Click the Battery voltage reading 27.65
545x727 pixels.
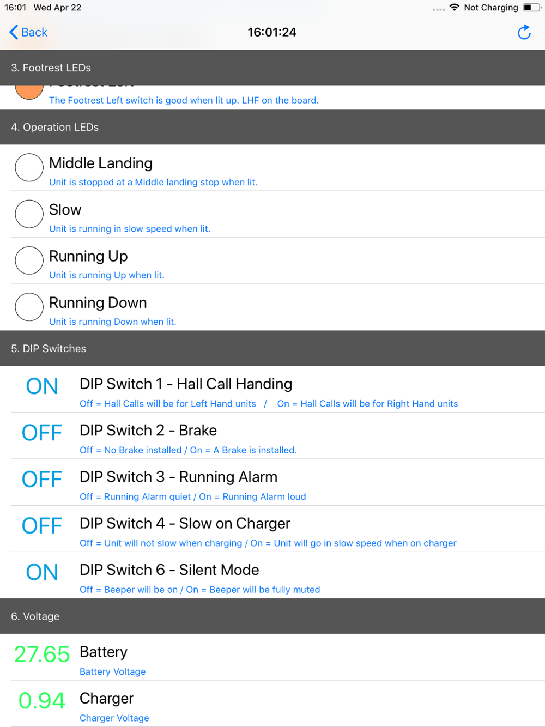[x=42, y=655]
